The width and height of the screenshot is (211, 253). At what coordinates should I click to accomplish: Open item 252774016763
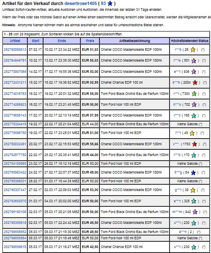(x=15, y=94)
